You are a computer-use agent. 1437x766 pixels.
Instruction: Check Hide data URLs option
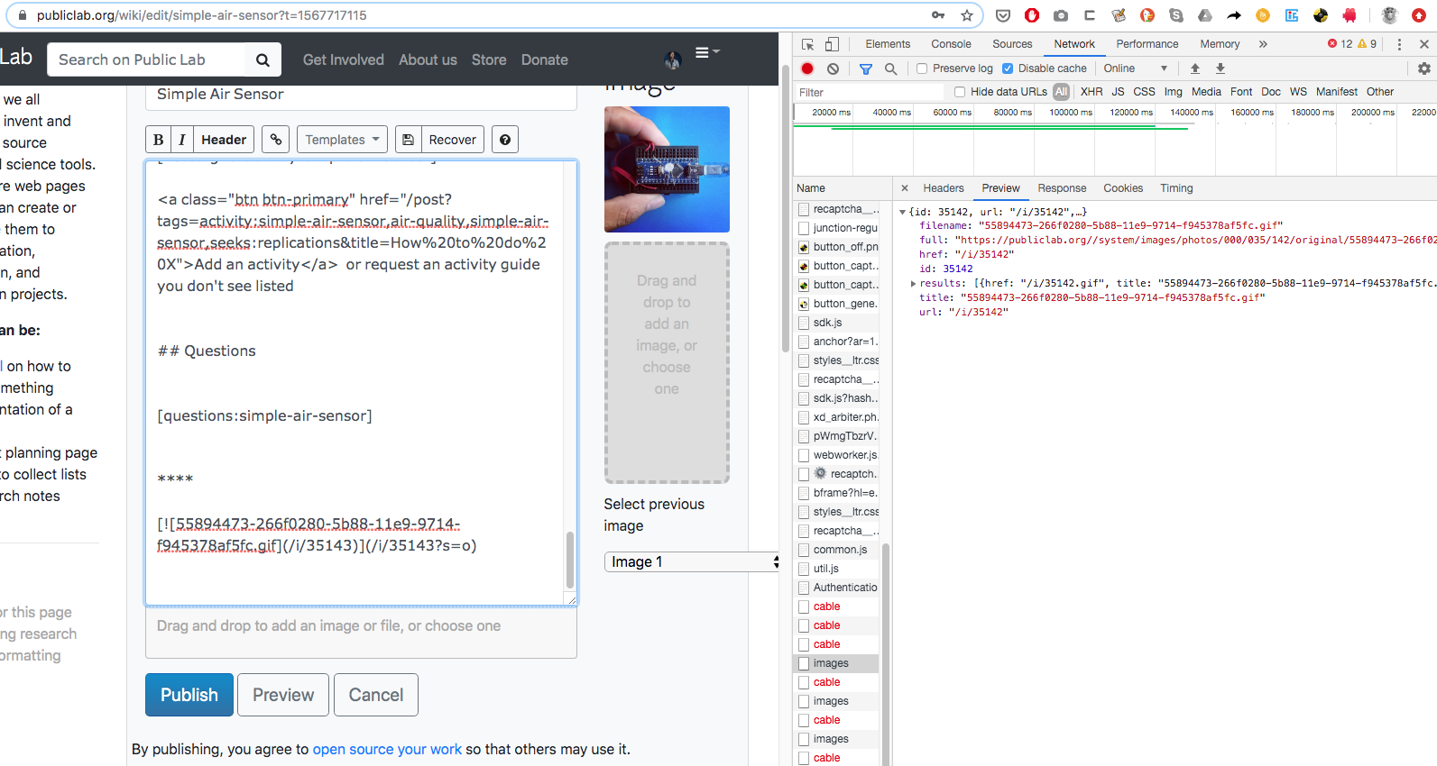click(960, 92)
